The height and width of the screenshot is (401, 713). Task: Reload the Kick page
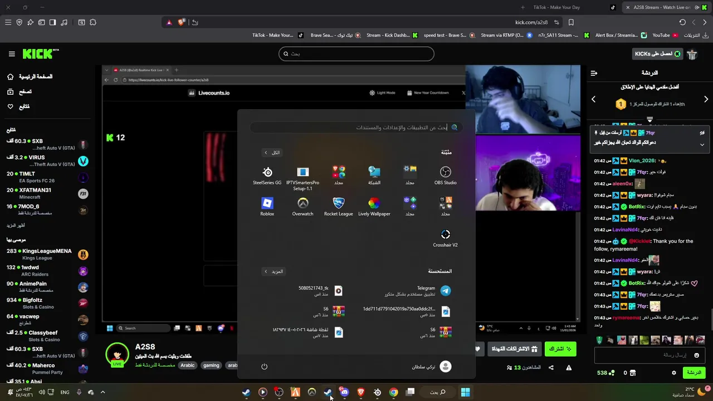coord(682,22)
